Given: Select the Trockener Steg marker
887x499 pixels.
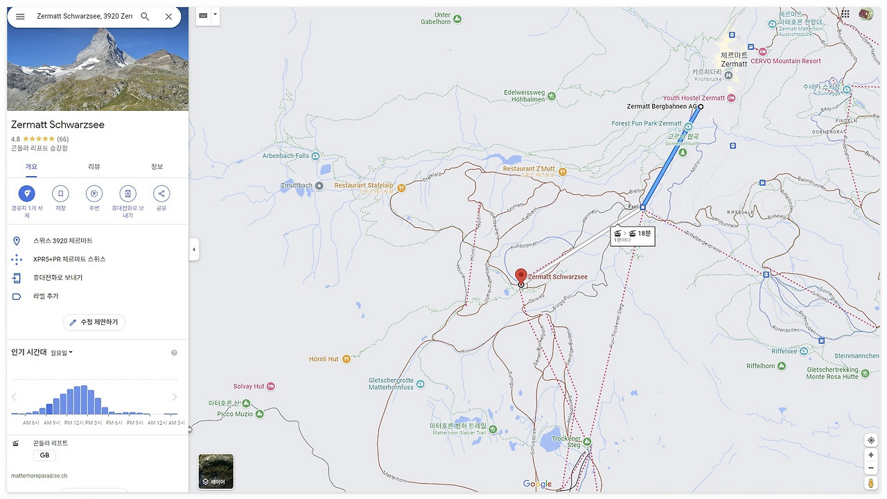Looking at the screenshot, I should click(587, 442).
